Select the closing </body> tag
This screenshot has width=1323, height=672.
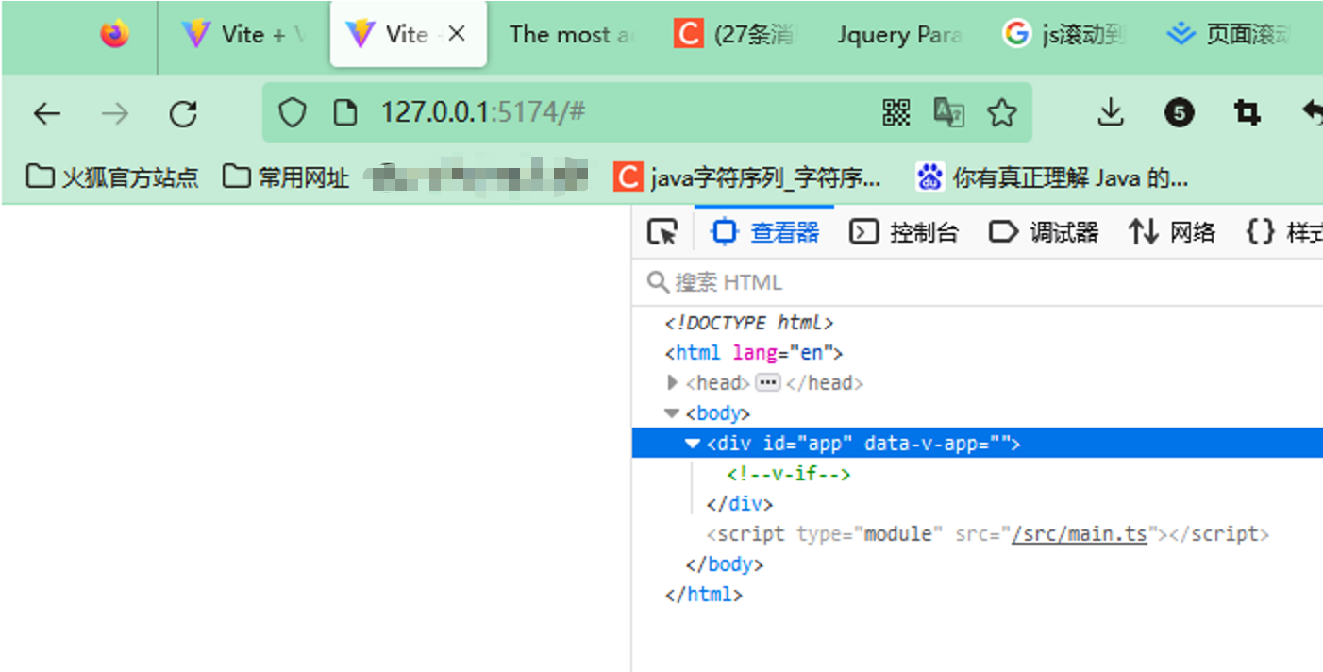724,564
